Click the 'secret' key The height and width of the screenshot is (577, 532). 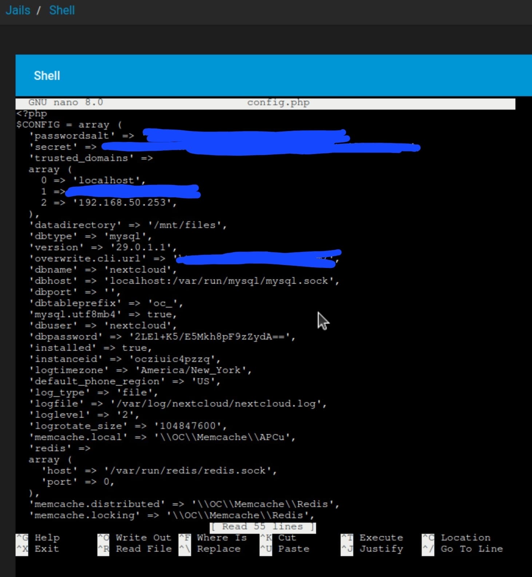(x=53, y=147)
